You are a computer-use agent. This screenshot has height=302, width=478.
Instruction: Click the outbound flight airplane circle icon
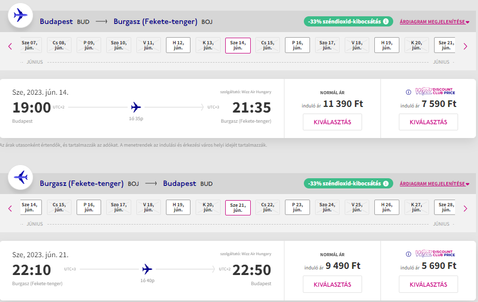point(20,15)
